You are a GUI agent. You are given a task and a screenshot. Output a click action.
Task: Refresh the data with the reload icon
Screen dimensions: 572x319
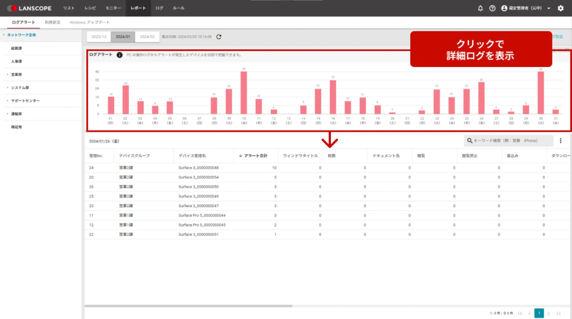pyautogui.click(x=219, y=37)
